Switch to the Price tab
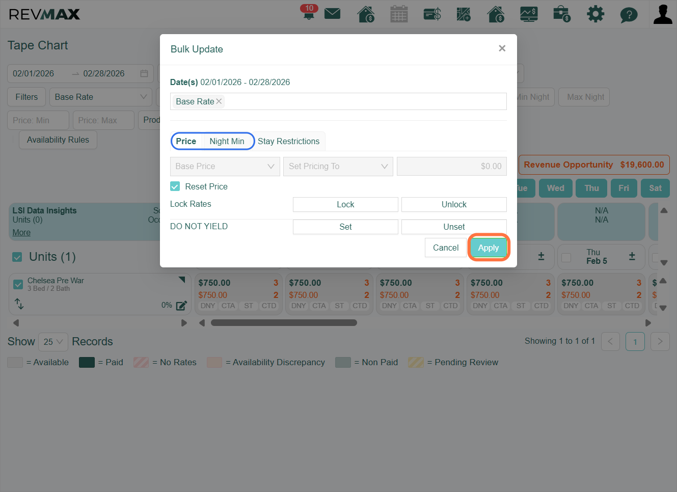This screenshot has height=492, width=677. (x=186, y=141)
